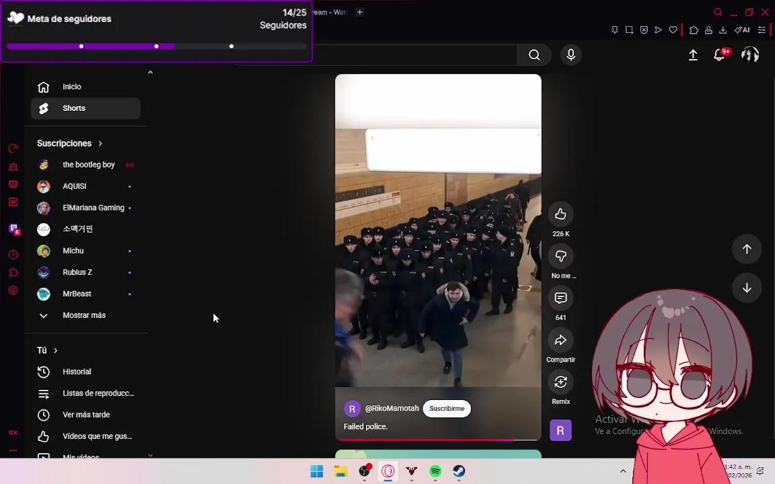Open Opera profile icon in toolbar
The width and height of the screenshot is (775, 484).
(708, 30)
